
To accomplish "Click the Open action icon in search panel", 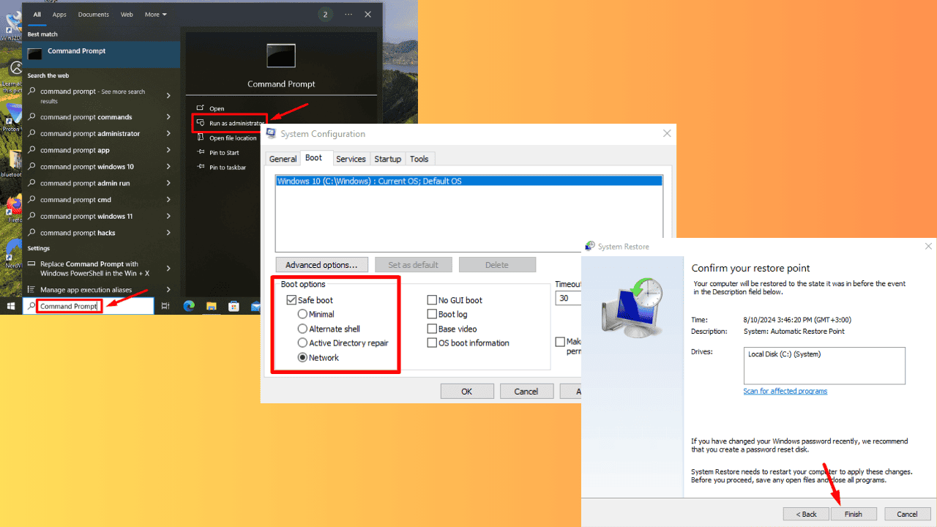I will (201, 108).
